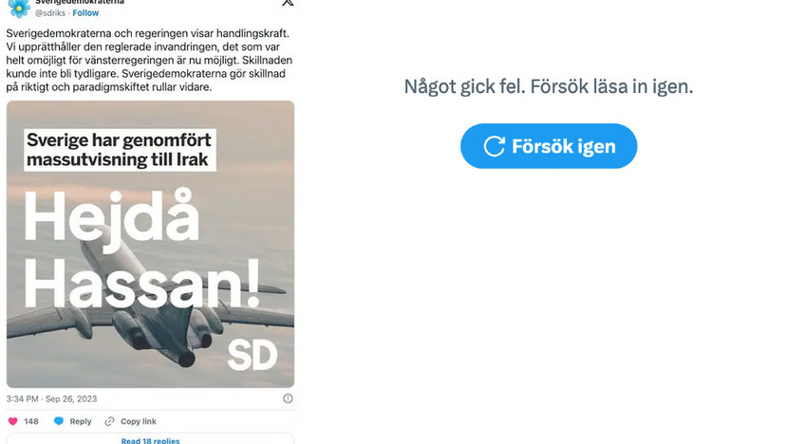Viewport: 786px width, 444px height.
Task: Click the X logo on the tweet
Action: click(288, 3)
